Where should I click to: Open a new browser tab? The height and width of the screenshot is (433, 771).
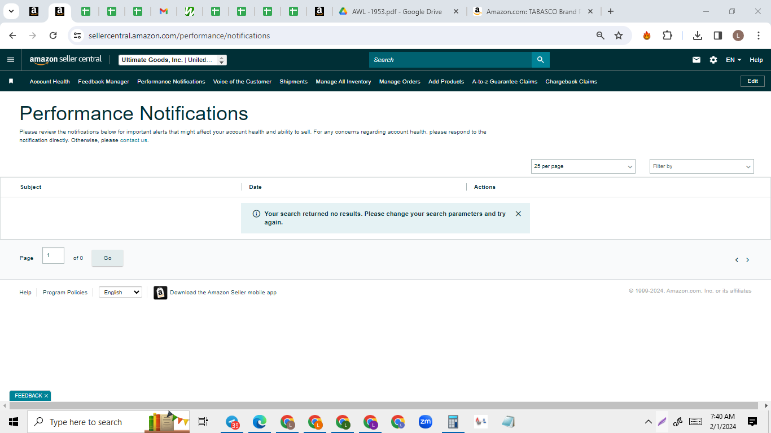tap(610, 11)
